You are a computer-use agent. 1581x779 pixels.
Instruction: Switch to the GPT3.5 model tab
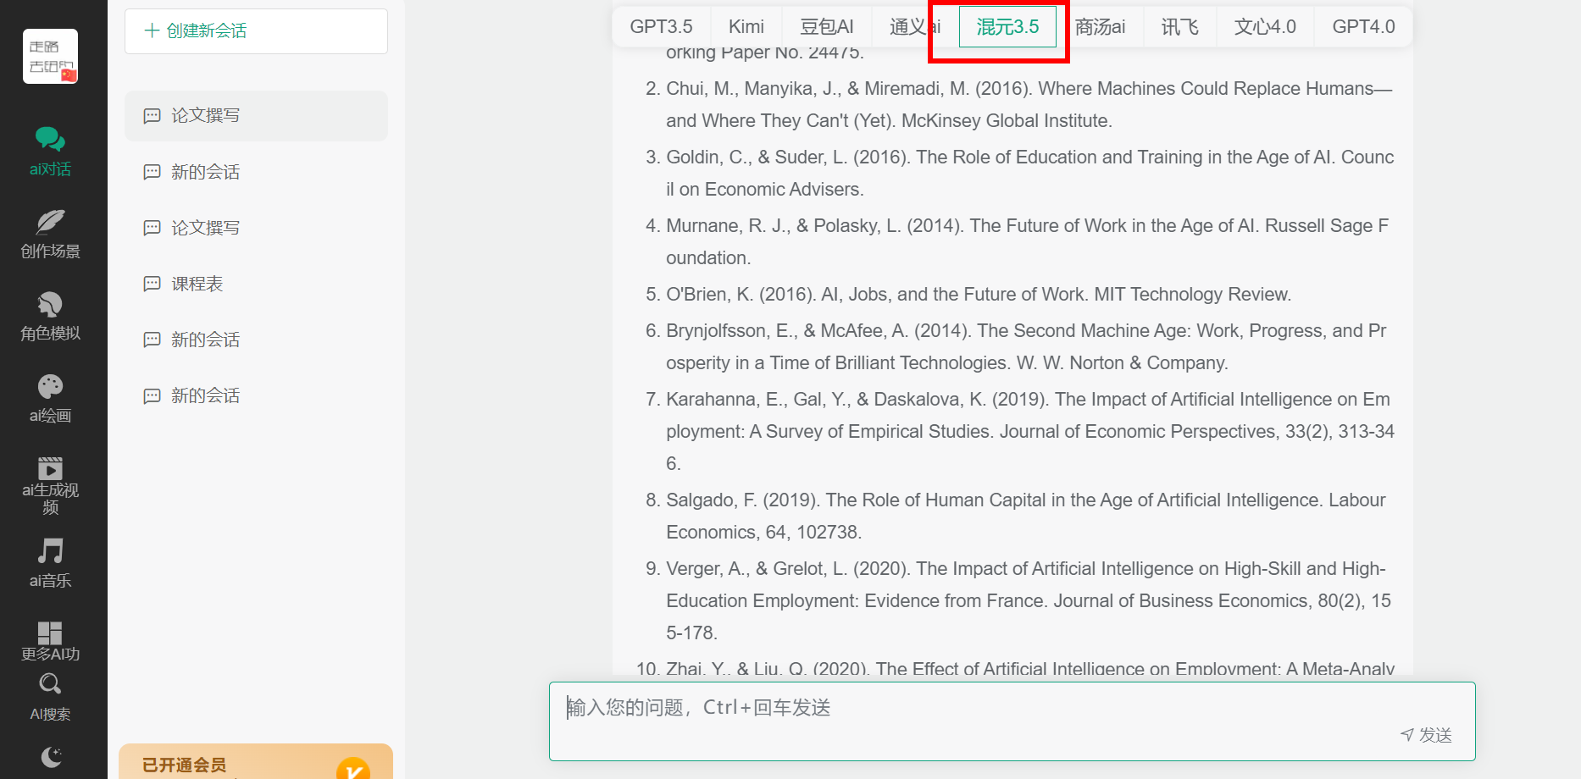[x=661, y=27]
